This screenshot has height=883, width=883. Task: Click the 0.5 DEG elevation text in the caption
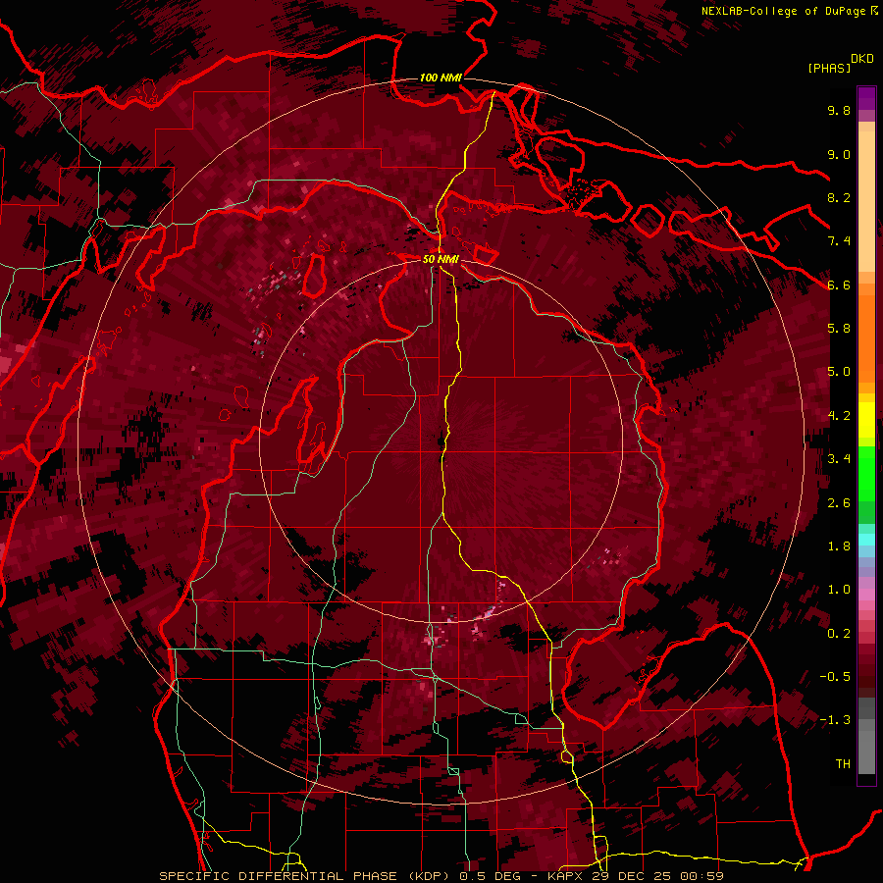492,876
